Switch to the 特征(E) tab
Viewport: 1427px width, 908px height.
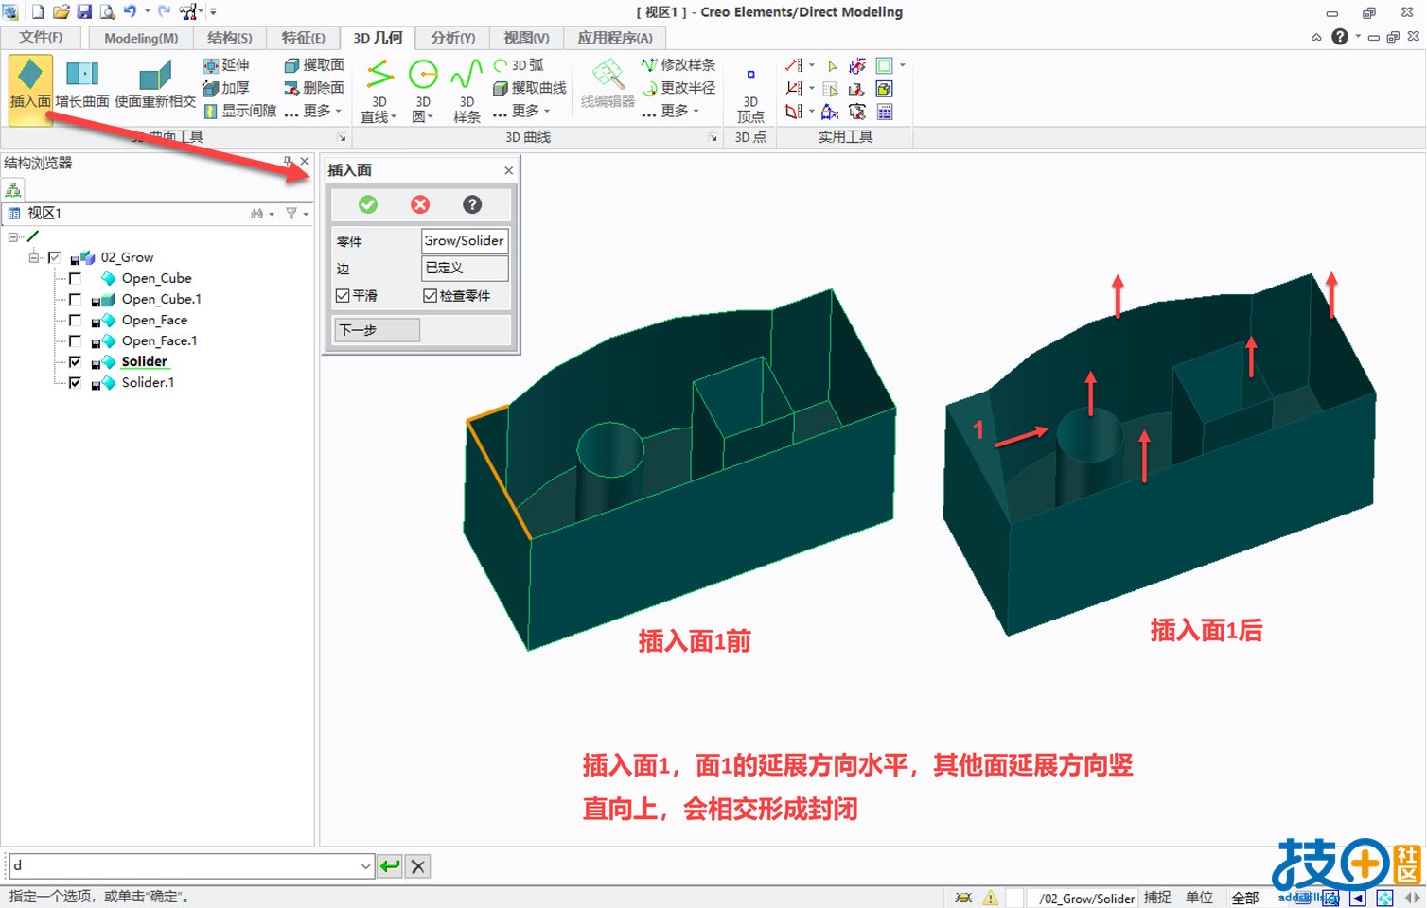pos(303,38)
